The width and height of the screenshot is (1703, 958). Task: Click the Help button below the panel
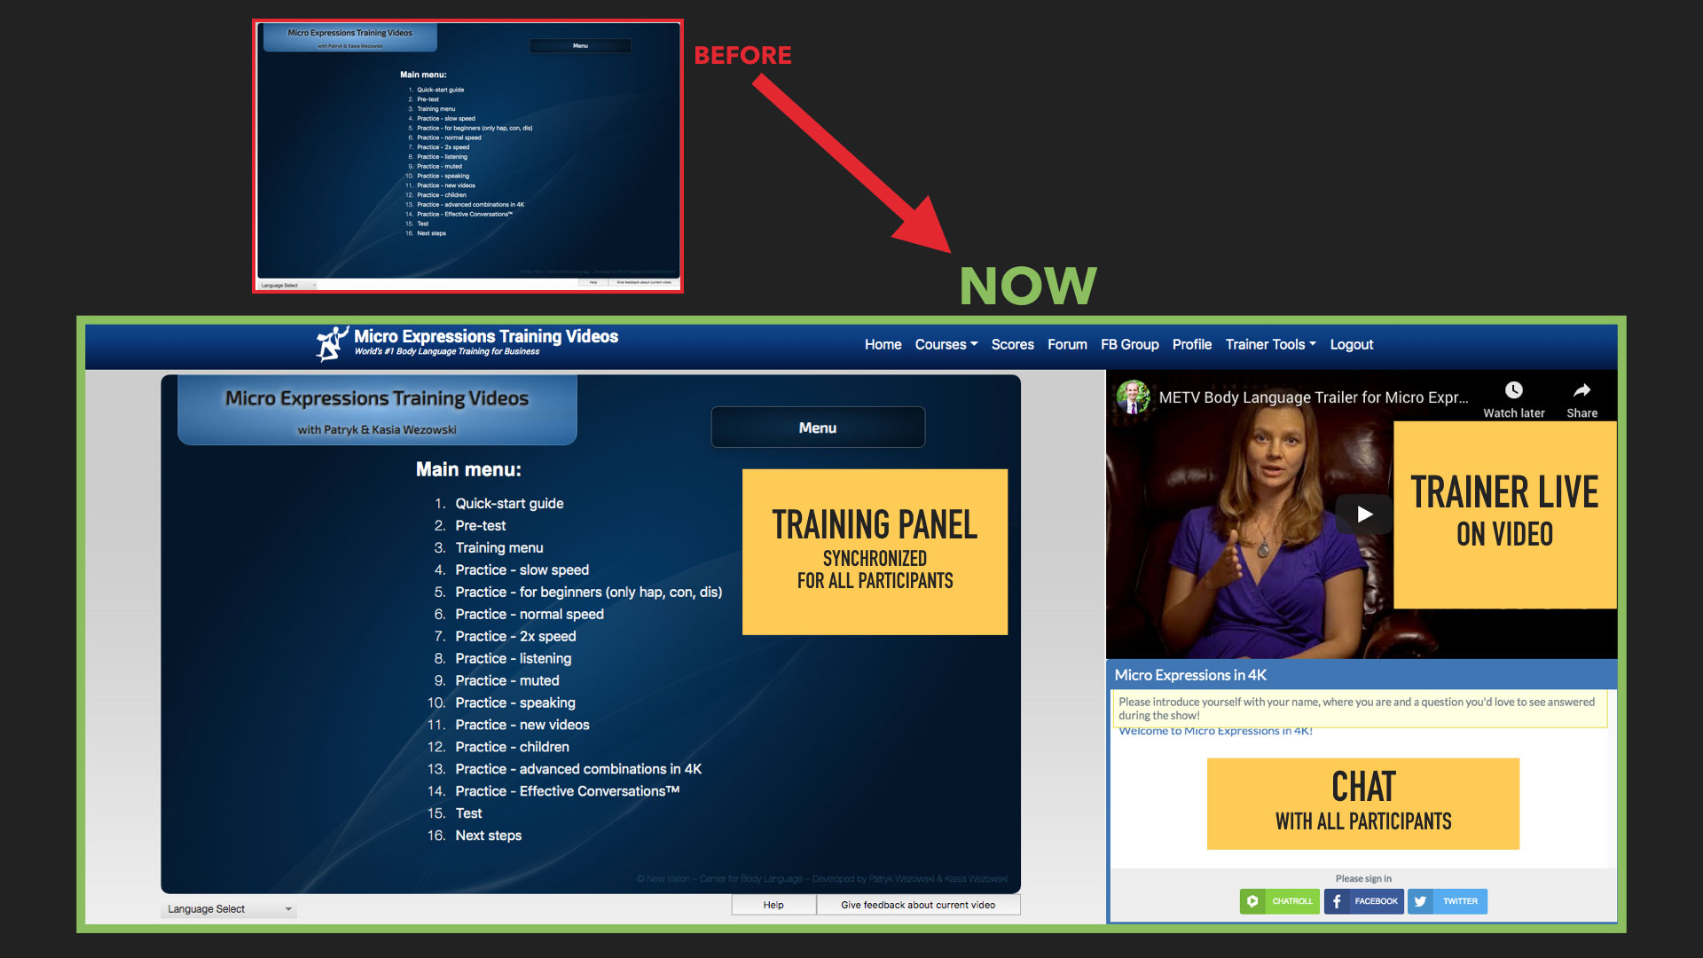(773, 905)
